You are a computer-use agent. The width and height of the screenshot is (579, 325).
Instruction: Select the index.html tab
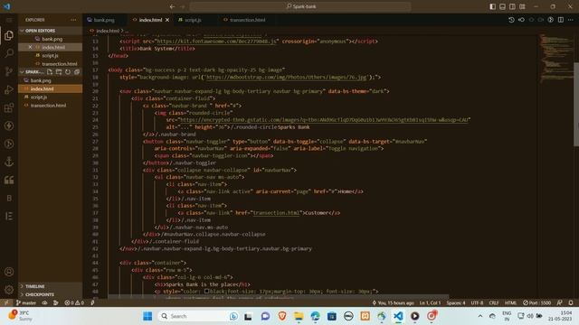150,20
